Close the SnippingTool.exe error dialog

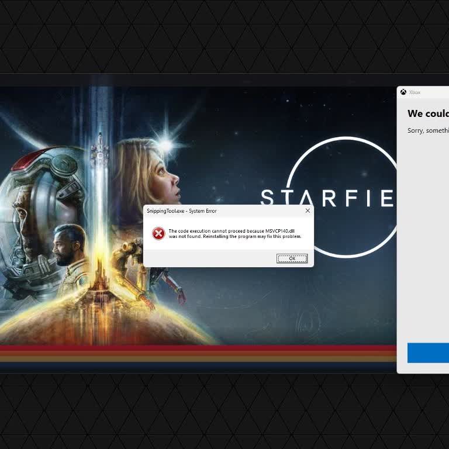click(308, 210)
